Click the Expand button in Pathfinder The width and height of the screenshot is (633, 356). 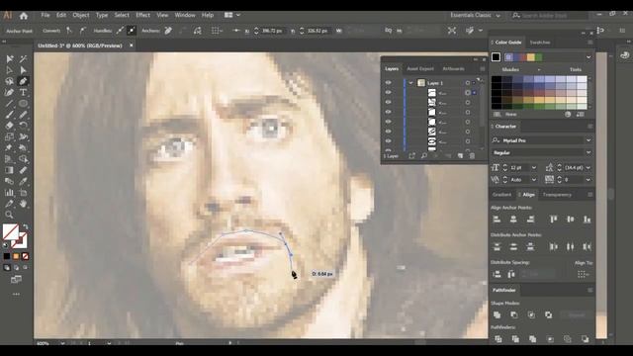tap(576, 314)
